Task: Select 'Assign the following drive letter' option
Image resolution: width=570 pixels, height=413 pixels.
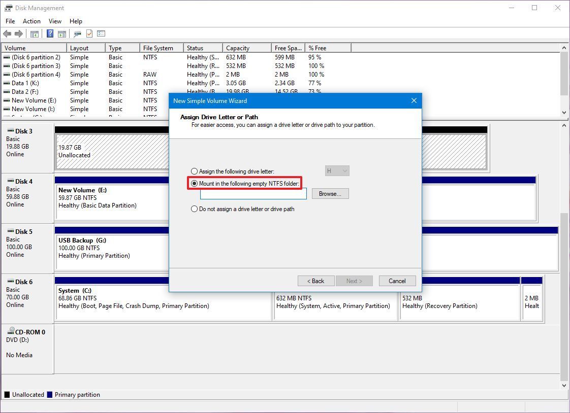Action: point(194,171)
